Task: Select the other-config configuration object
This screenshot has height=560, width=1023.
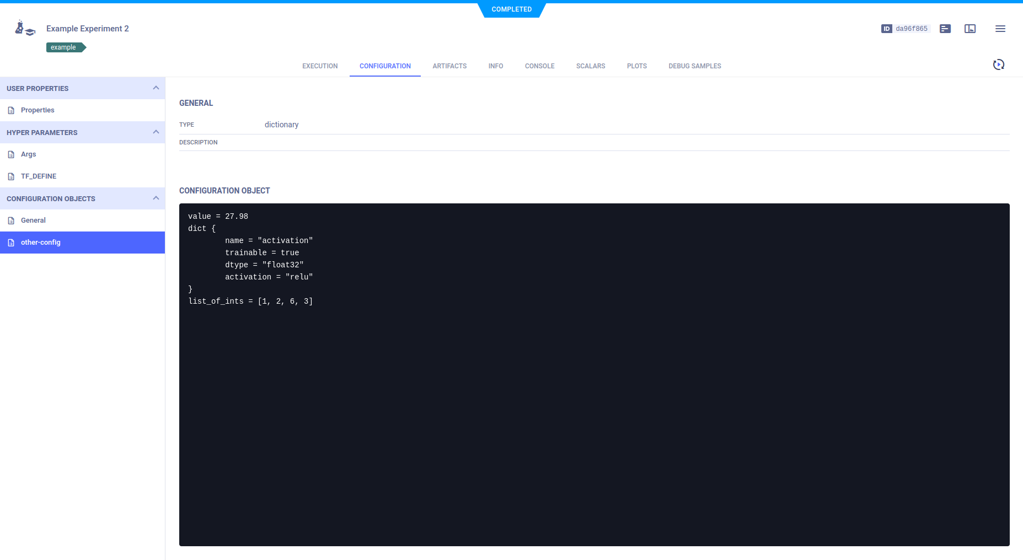Action: click(x=40, y=242)
